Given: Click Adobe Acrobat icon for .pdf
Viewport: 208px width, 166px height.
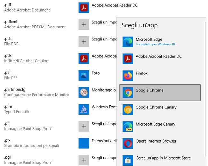Looking at the screenshot, I should click(84, 8).
